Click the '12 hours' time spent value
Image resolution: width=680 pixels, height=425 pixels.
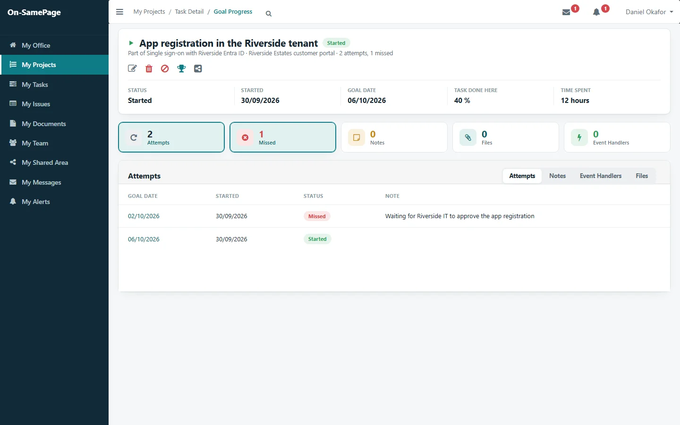click(x=575, y=101)
